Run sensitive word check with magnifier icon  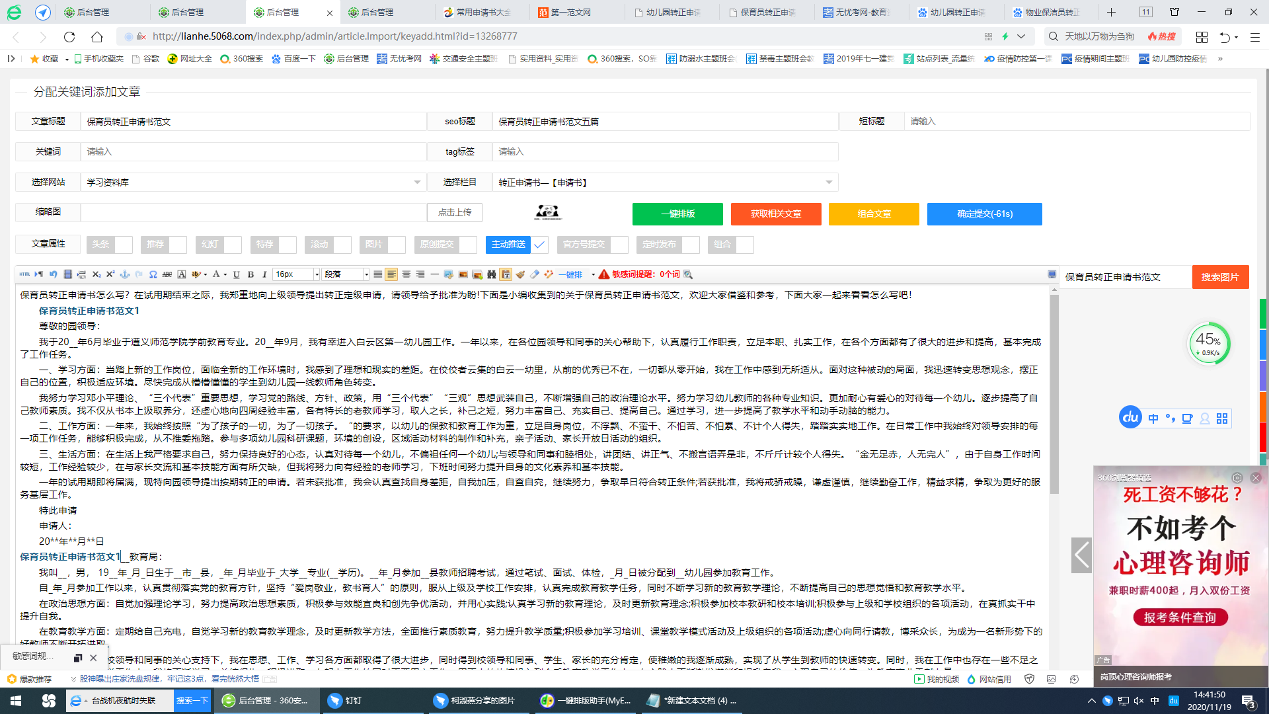687,274
